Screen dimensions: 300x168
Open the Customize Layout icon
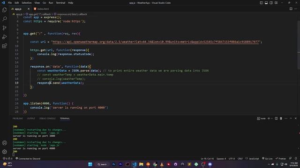click(x=276, y=3)
